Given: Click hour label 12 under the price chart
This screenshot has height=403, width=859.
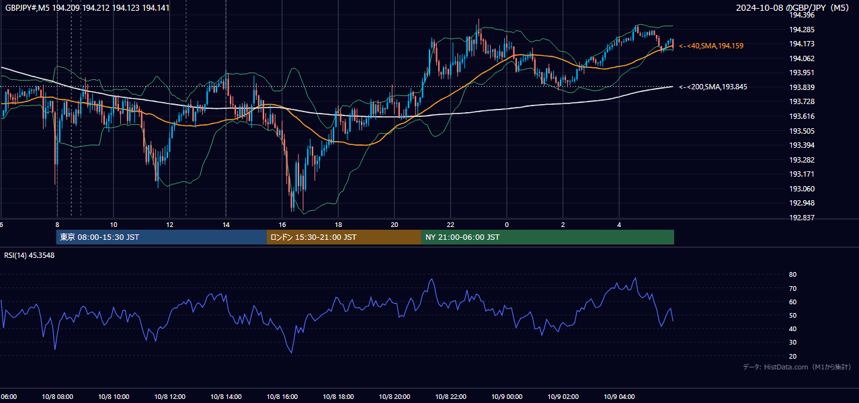Looking at the screenshot, I should click(170, 225).
